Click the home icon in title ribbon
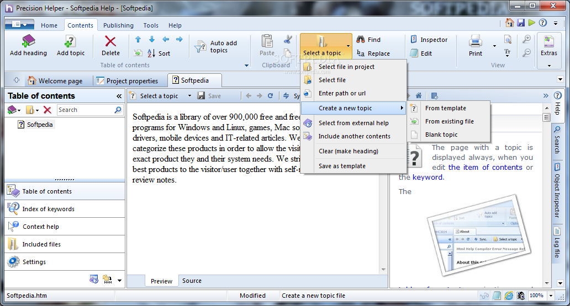570x306 pixels. 510,23
